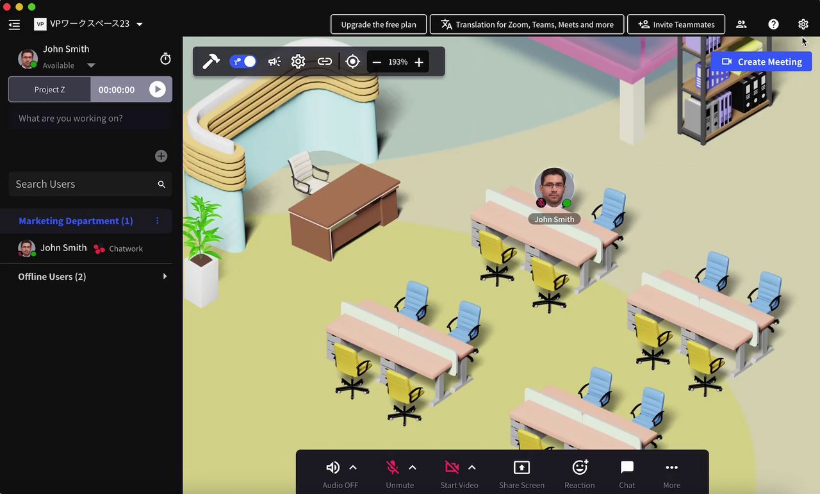Screen dimensions: 820x494
Task: Click the VP workspace logo badge
Action: pyautogui.click(x=40, y=24)
